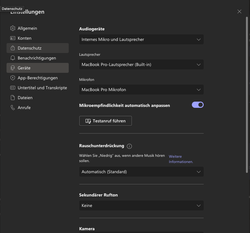Click the settings panel vertical scrollbar
This screenshot has width=250, height=233.
(x=247, y=93)
